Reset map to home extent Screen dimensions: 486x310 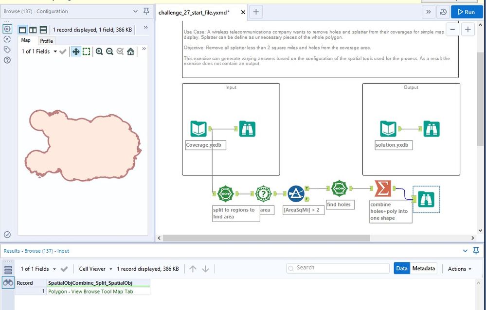tap(130, 52)
